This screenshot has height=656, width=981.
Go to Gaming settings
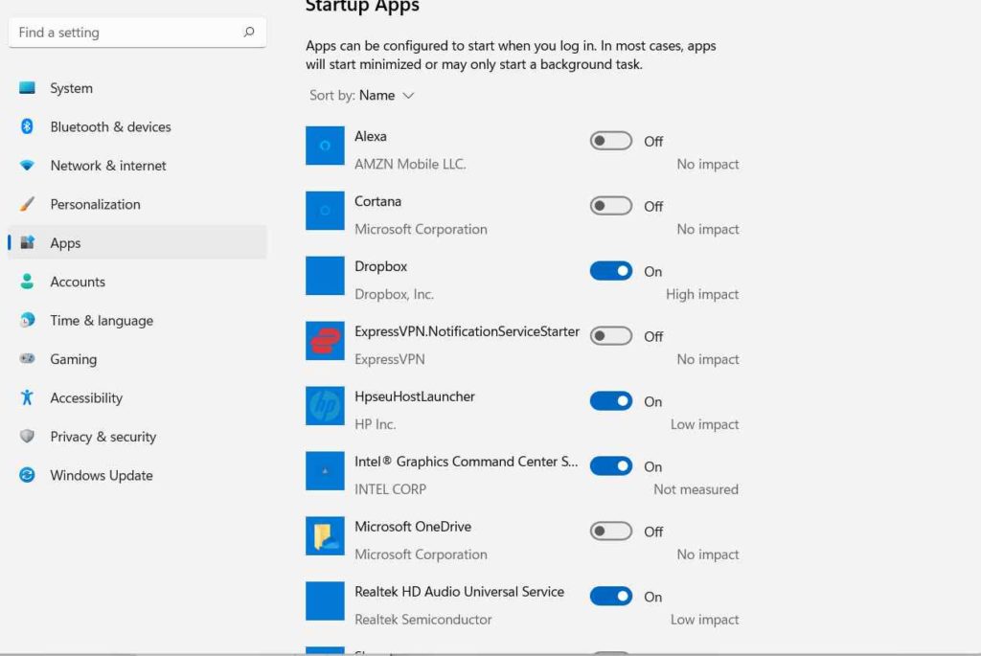click(x=138, y=359)
